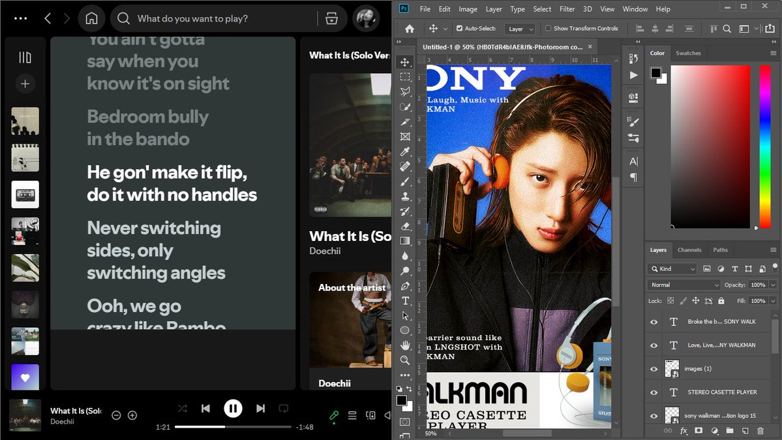The width and height of the screenshot is (782, 440).
Task: Toggle shuffle in Spotify player
Action: (183, 409)
